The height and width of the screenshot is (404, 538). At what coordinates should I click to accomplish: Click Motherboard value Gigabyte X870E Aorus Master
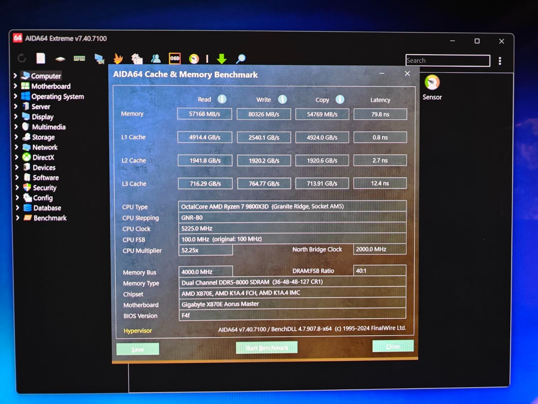292,304
